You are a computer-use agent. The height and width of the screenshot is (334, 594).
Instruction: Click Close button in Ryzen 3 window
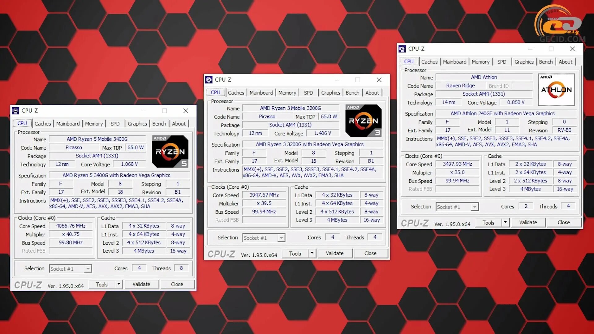click(370, 253)
